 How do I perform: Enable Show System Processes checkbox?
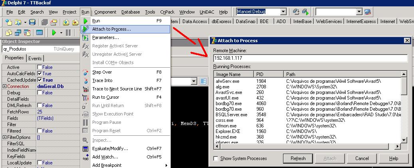tap(216, 158)
